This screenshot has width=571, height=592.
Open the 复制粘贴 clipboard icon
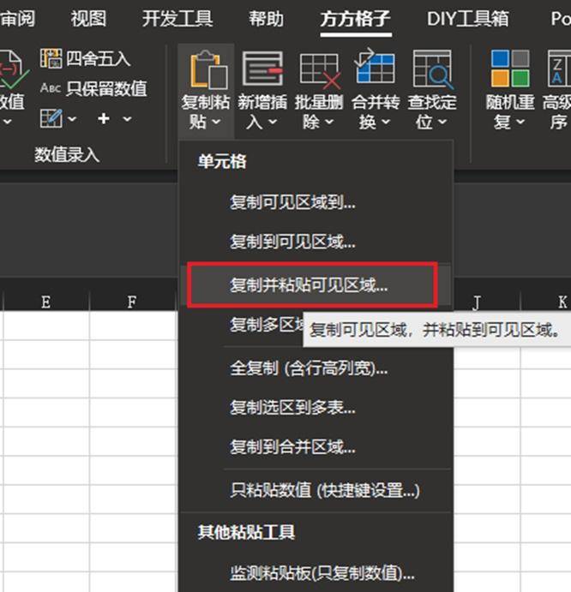(208, 69)
